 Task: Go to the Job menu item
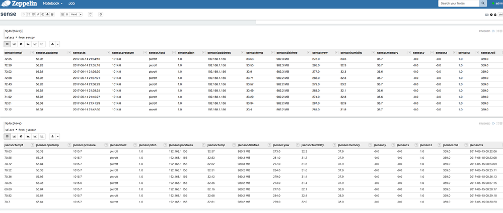pyautogui.click(x=71, y=4)
